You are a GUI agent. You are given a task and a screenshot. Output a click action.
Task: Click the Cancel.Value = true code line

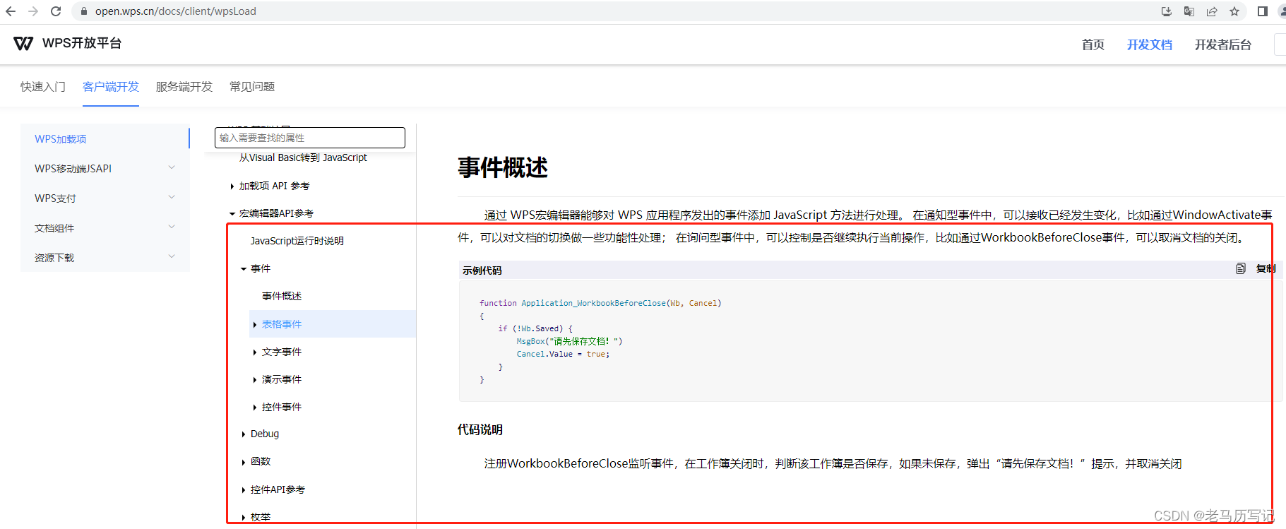click(563, 354)
